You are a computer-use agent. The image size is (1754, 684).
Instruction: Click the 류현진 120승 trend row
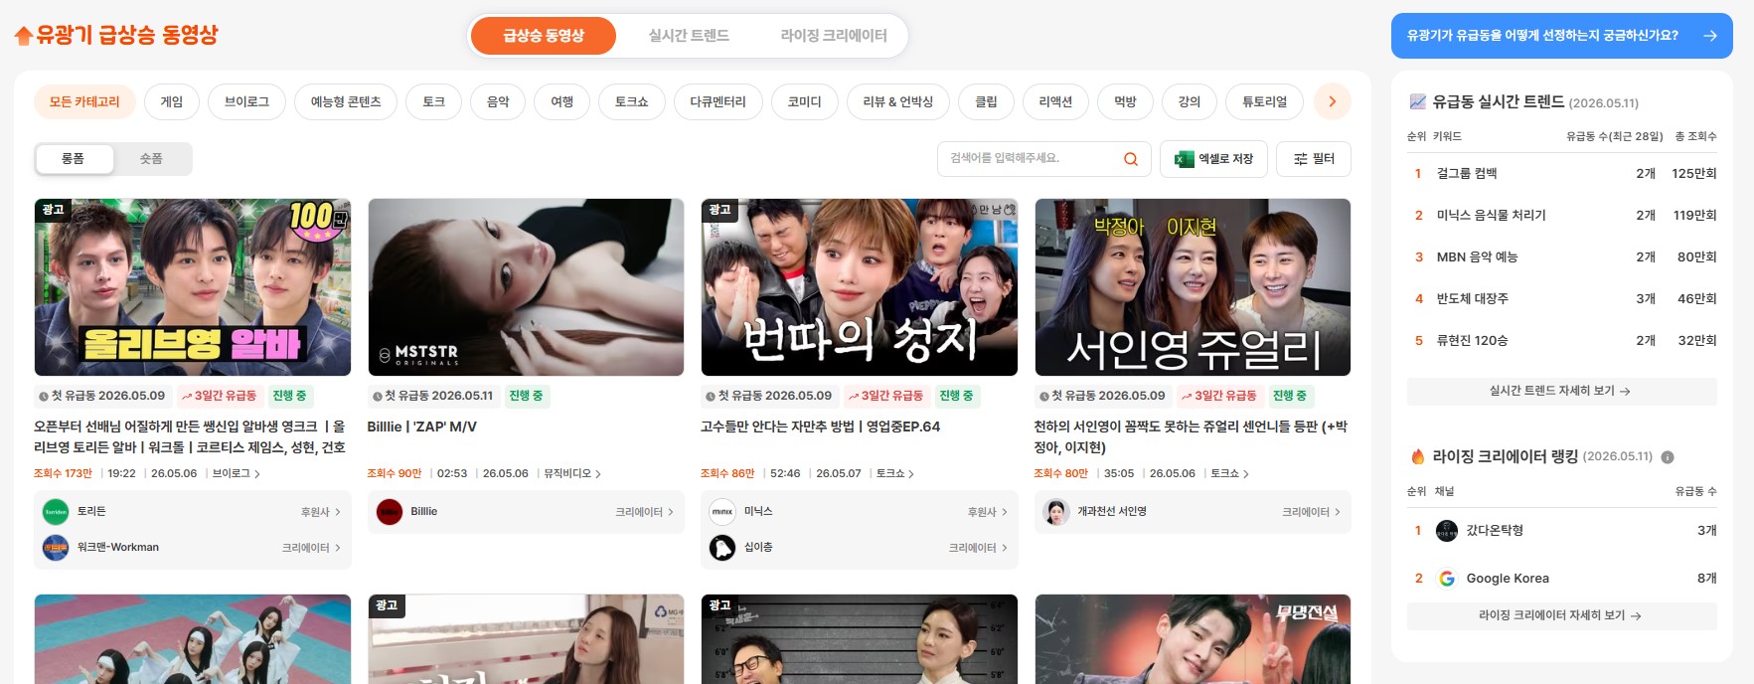point(1561,341)
